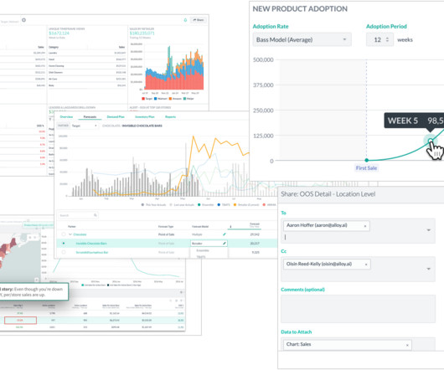The width and height of the screenshot is (444, 370).
Task: Select the Forecasts tab
Action: (x=90, y=117)
